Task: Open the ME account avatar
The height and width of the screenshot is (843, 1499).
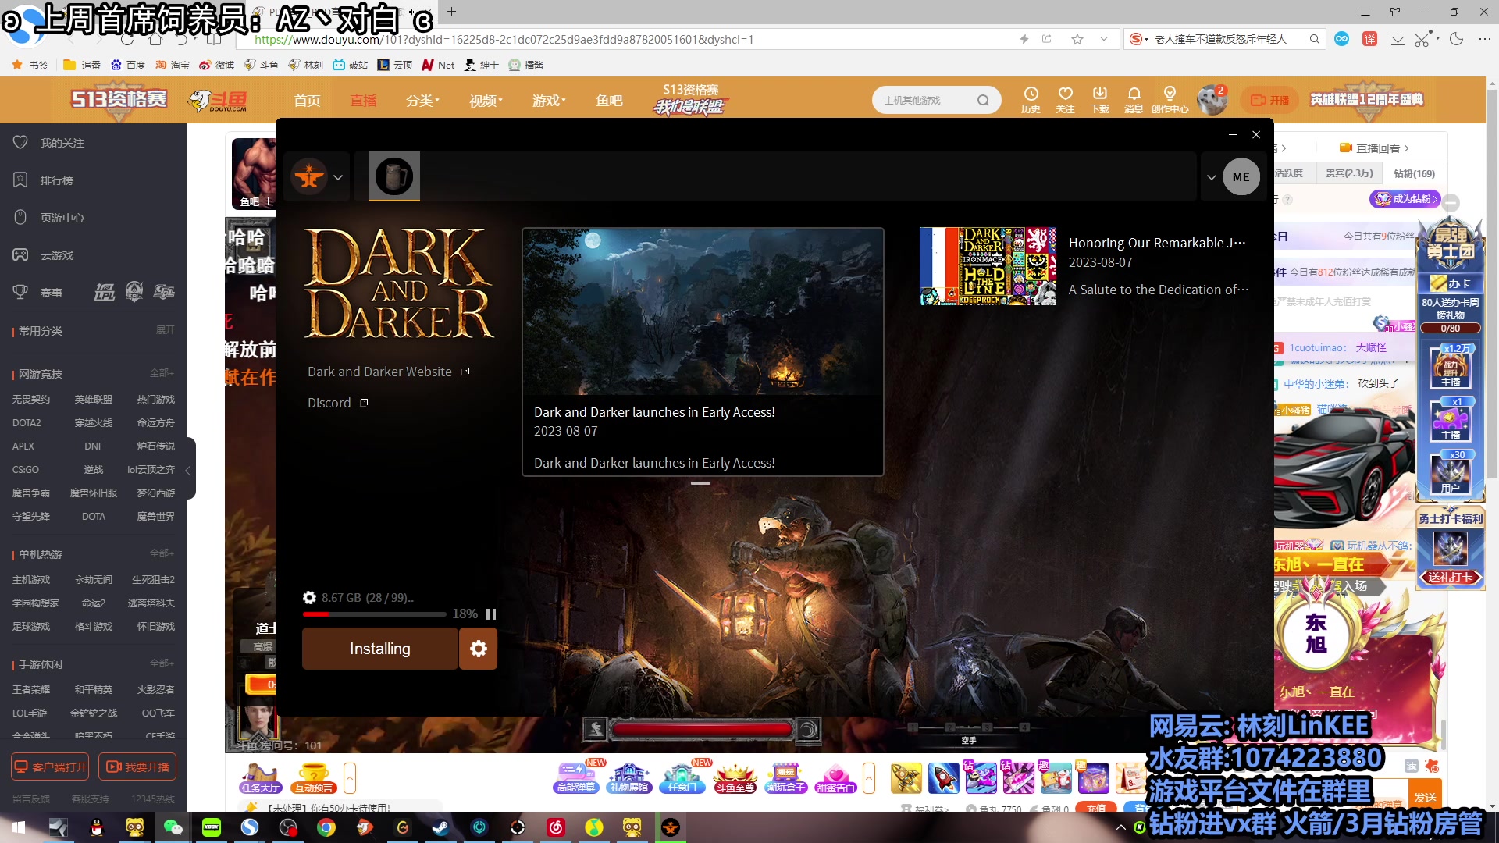Action: click(x=1241, y=176)
